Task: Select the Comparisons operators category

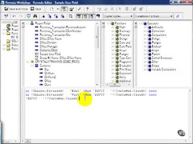Action: coord(159,35)
